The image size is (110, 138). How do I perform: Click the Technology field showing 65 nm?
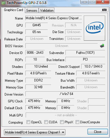36,32
